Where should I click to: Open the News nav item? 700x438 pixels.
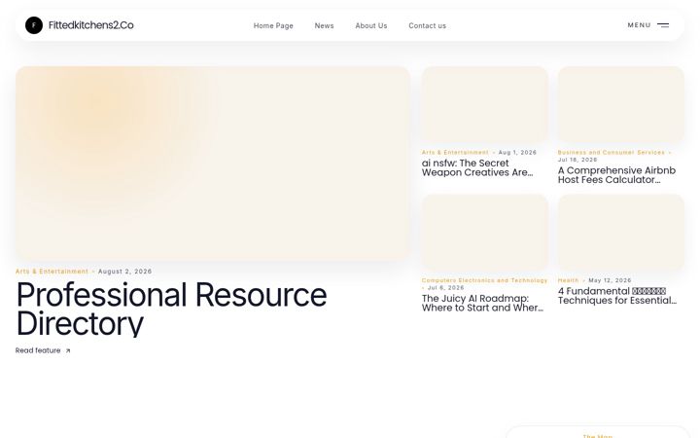[x=324, y=26]
